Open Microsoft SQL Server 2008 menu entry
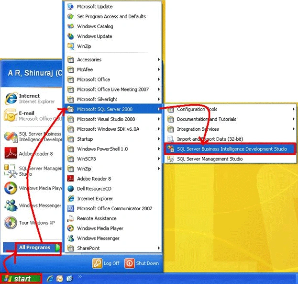 coord(113,109)
